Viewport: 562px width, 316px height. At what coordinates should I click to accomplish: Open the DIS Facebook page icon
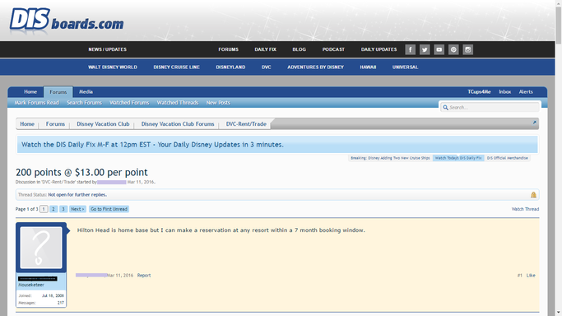click(x=410, y=49)
